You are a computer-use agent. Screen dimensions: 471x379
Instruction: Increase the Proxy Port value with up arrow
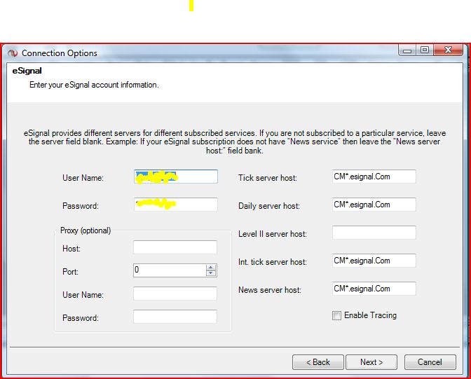tap(211, 268)
